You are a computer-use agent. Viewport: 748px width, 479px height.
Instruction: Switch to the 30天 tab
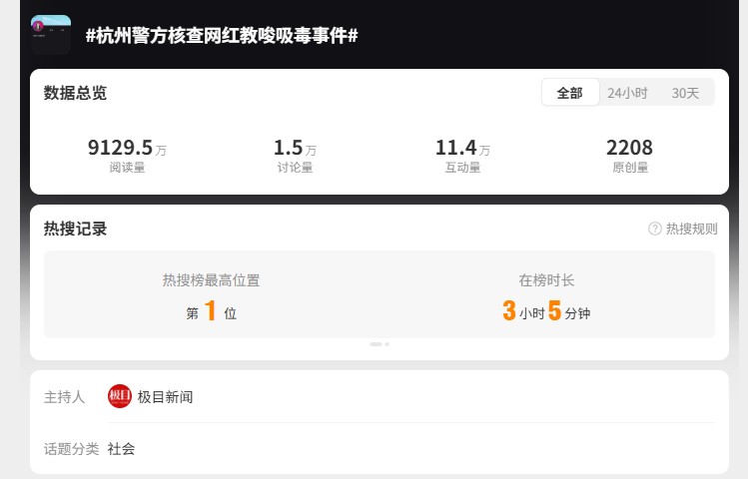pos(685,93)
